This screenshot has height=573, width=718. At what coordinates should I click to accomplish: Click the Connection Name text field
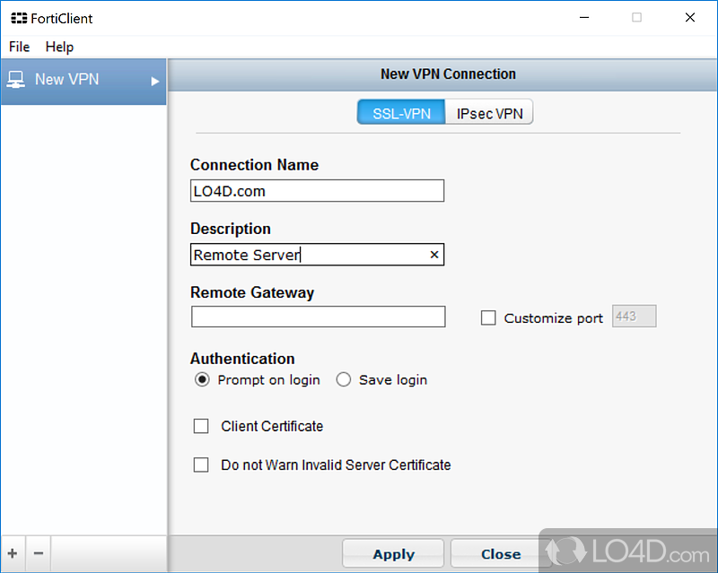click(317, 190)
